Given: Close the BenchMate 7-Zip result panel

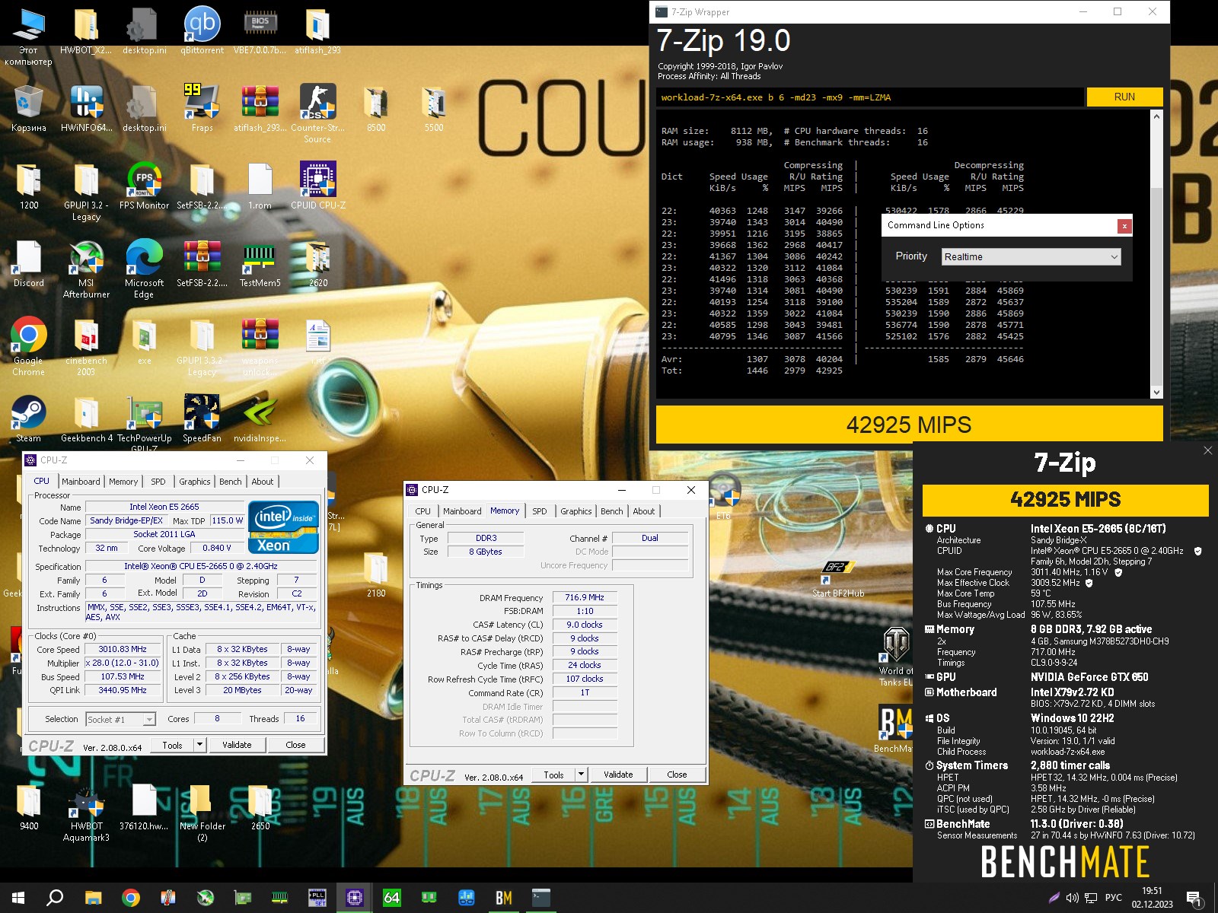Looking at the screenshot, I should tap(1207, 450).
